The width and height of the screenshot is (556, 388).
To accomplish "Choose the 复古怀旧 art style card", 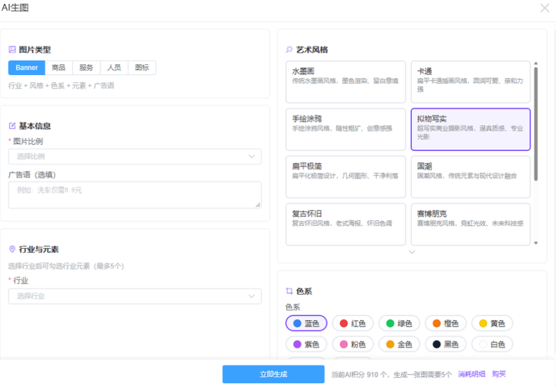I will point(345,224).
